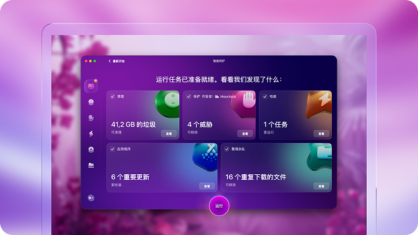
Task: Uncheck the 保护 checkbox
Action: 189,96
